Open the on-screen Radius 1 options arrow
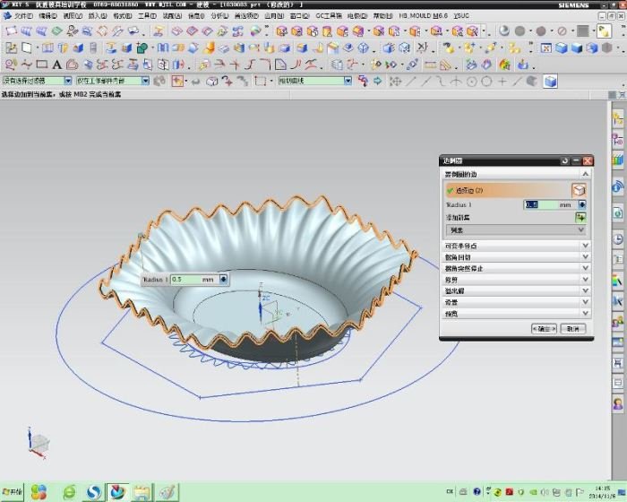This screenshot has width=627, height=502. tap(223, 280)
